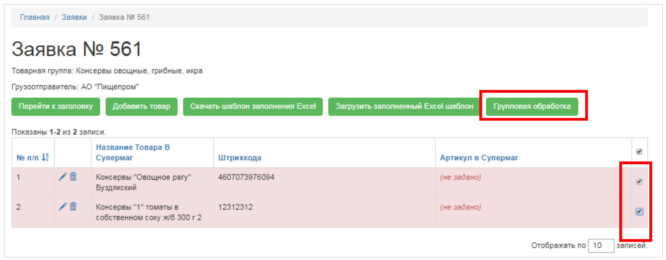Screen dimensions: 666x260
Task: Click the trash delete icon in row 2
Action: [73, 207]
